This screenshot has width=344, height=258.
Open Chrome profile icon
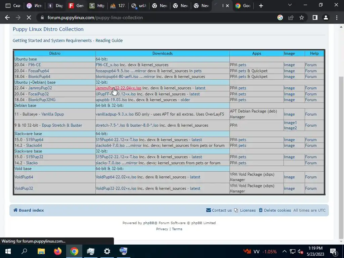click(326, 17)
